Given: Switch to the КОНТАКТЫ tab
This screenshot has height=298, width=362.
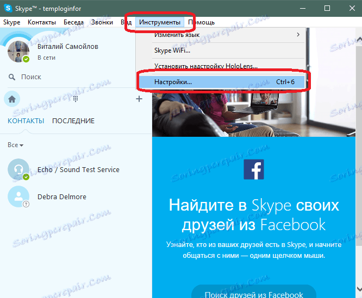Looking at the screenshot, I should point(26,121).
